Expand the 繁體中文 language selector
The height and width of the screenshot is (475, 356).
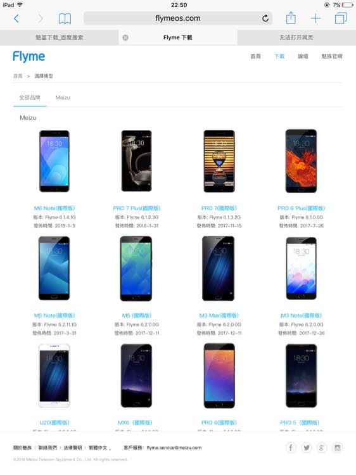click(x=99, y=448)
